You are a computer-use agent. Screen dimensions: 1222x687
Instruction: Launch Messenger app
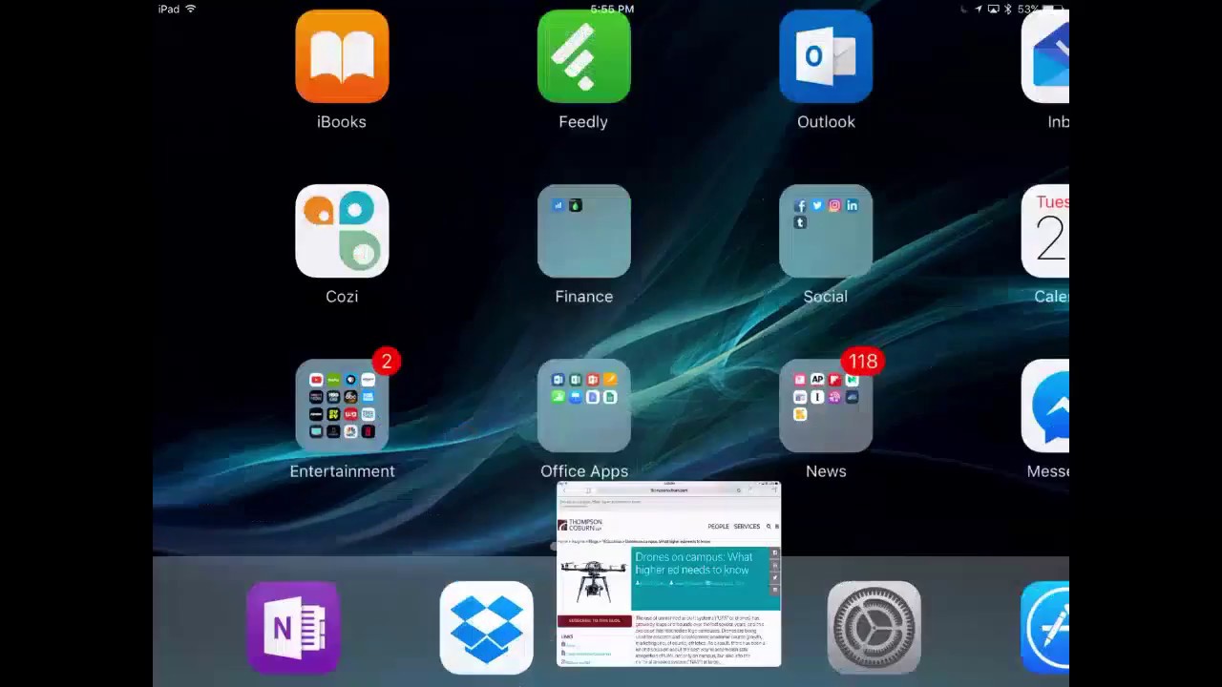click(x=1045, y=406)
